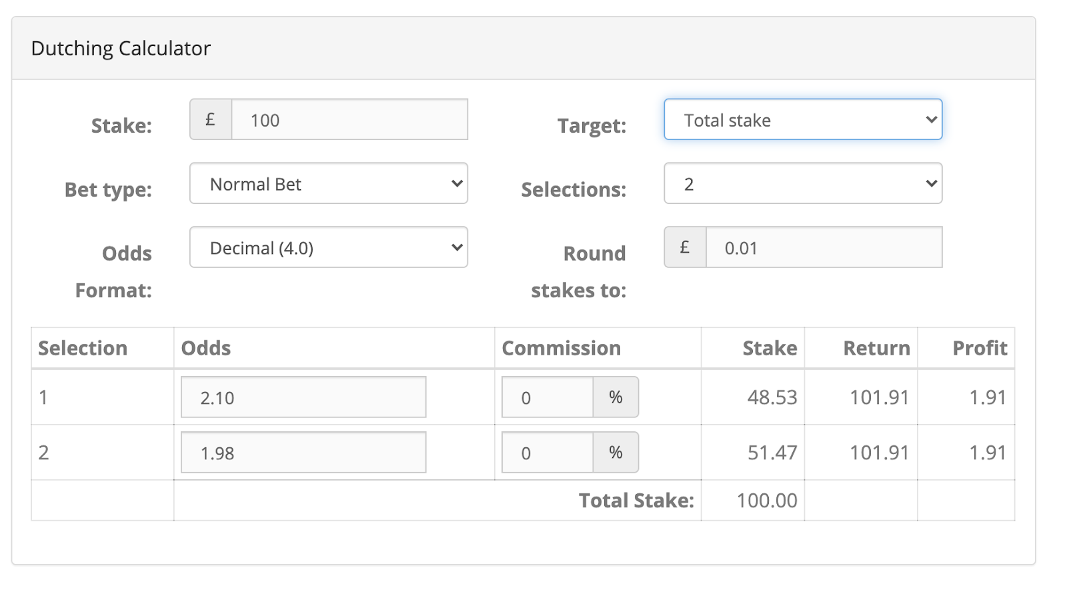Click the Total Stake value 100.00
This screenshot has width=1067, height=596.
[767, 501]
